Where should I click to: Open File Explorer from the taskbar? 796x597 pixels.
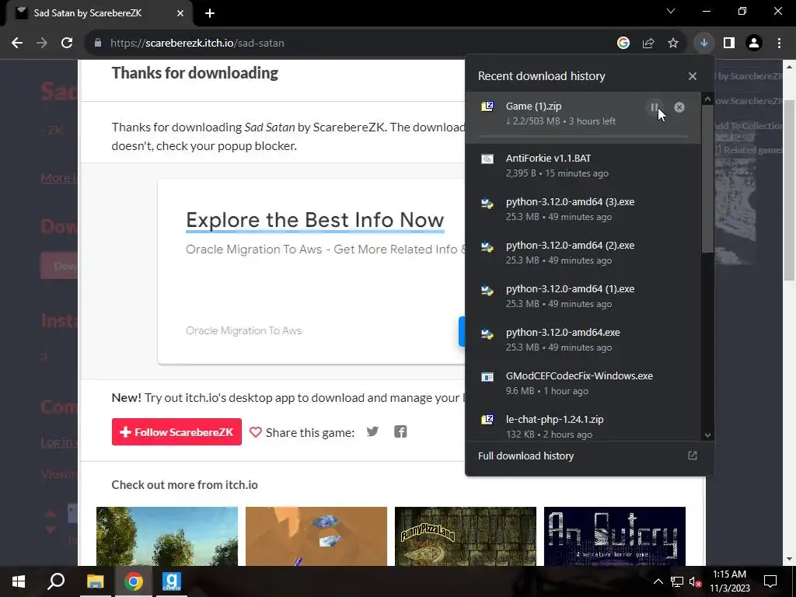coord(95,581)
